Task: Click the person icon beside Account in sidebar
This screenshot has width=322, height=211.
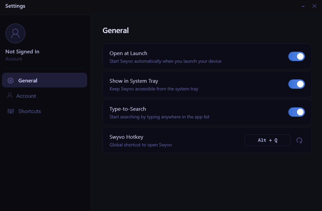Action: pos(10,95)
